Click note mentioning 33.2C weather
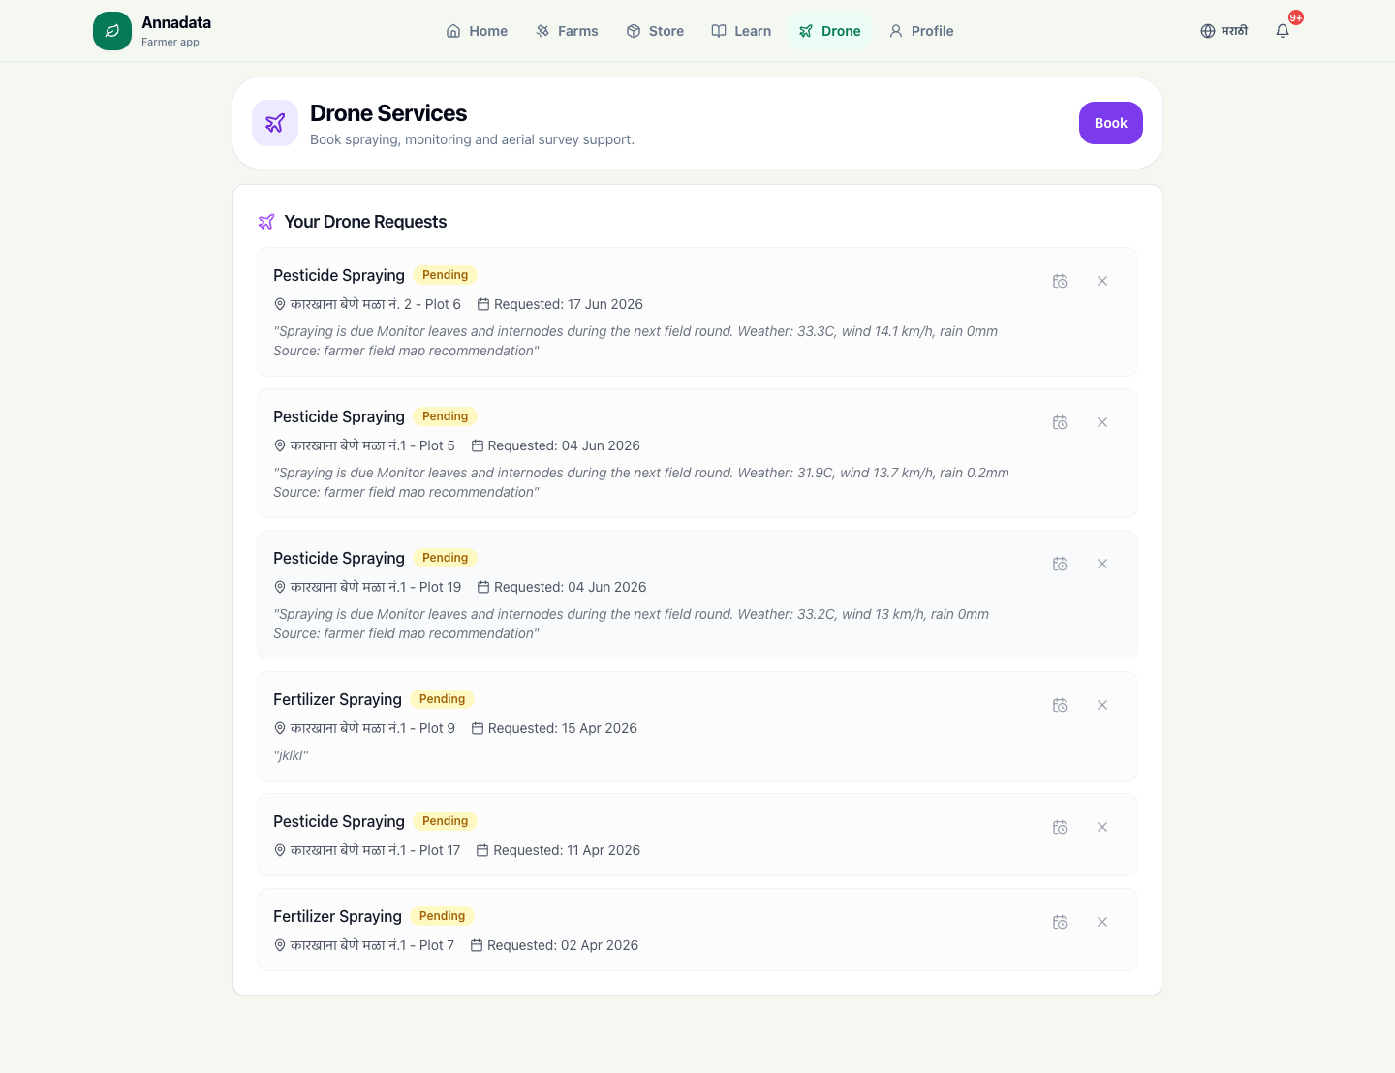The width and height of the screenshot is (1395, 1073). [632, 624]
